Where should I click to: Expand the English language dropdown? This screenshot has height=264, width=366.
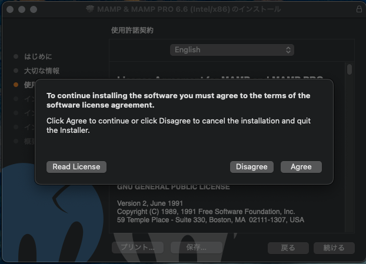click(232, 50)
